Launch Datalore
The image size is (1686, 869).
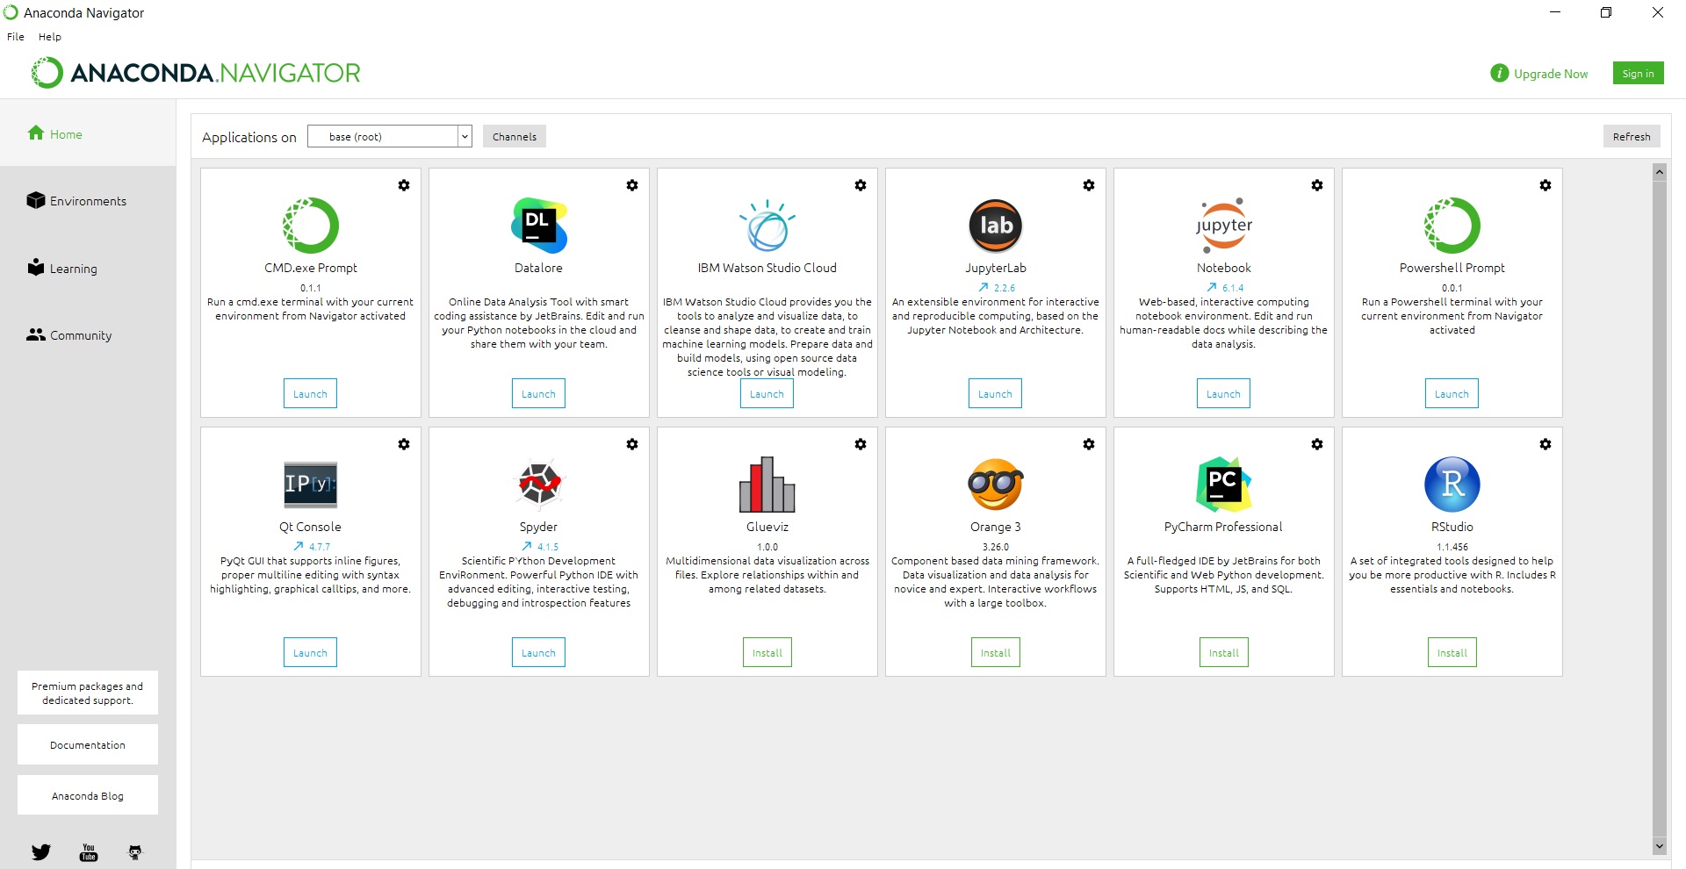[538, 393]
